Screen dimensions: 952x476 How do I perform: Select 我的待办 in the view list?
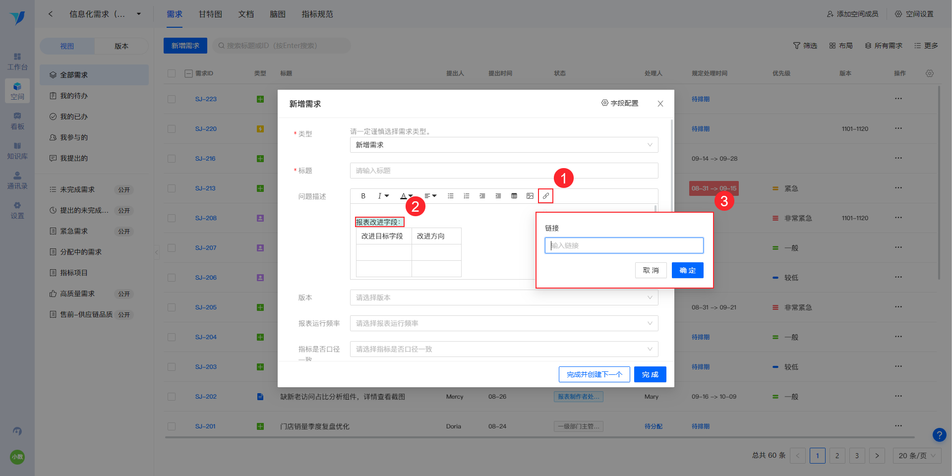point(94,96)
